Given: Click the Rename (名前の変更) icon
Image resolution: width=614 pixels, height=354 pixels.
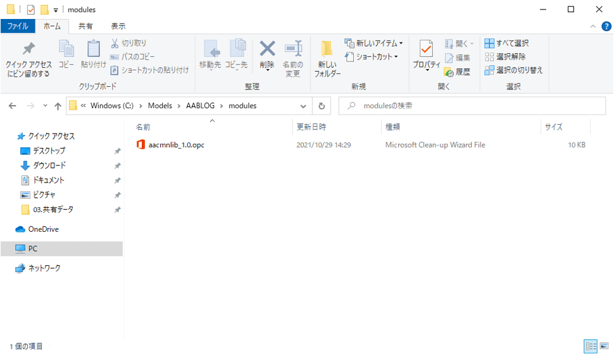Looking at the screenshot, I should pos(293,49).
